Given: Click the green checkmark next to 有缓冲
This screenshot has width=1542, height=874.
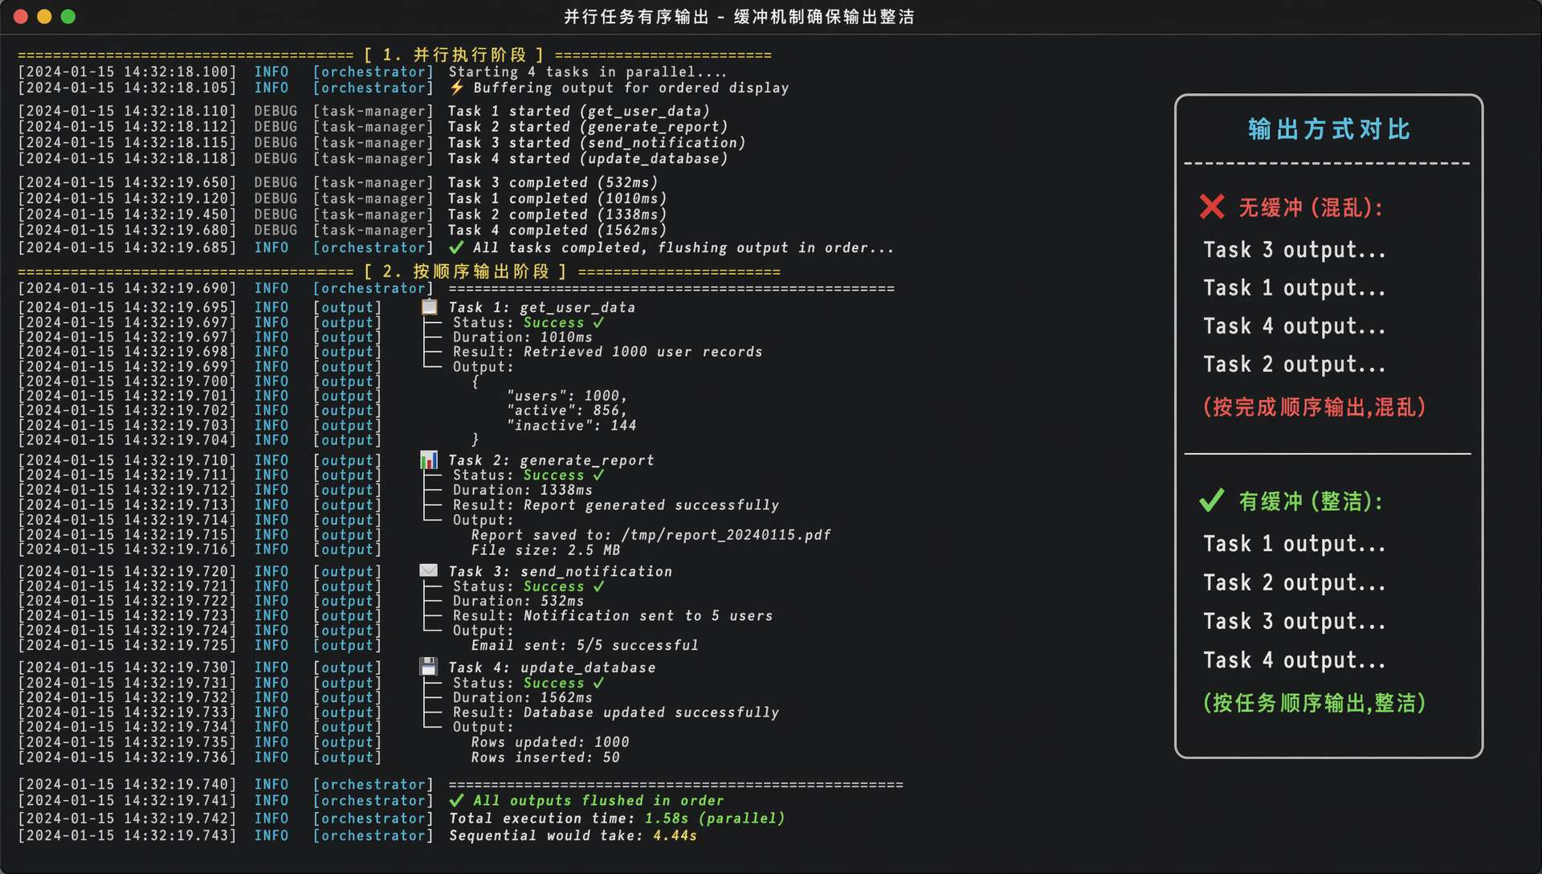Looking at the screenshot, I should [x=1211, y=500].
